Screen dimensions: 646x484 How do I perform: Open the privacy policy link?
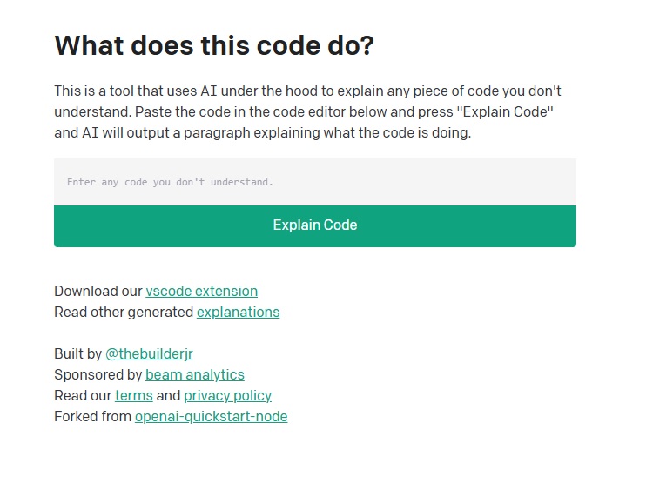(227, 395)
